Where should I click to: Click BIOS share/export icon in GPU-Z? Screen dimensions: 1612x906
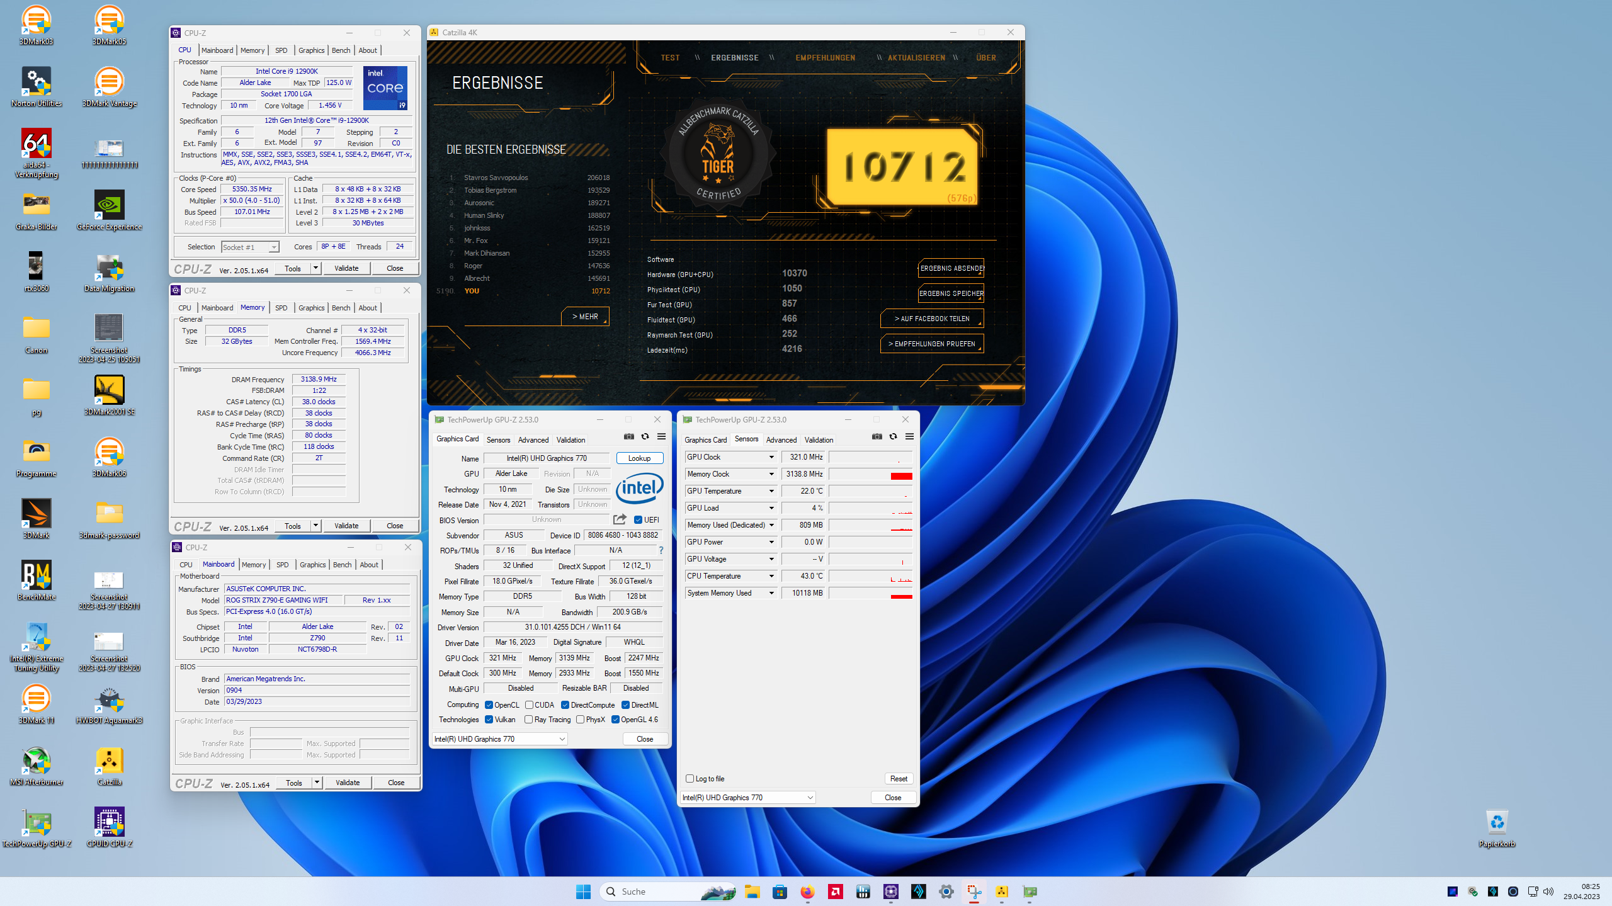(620, 519)
